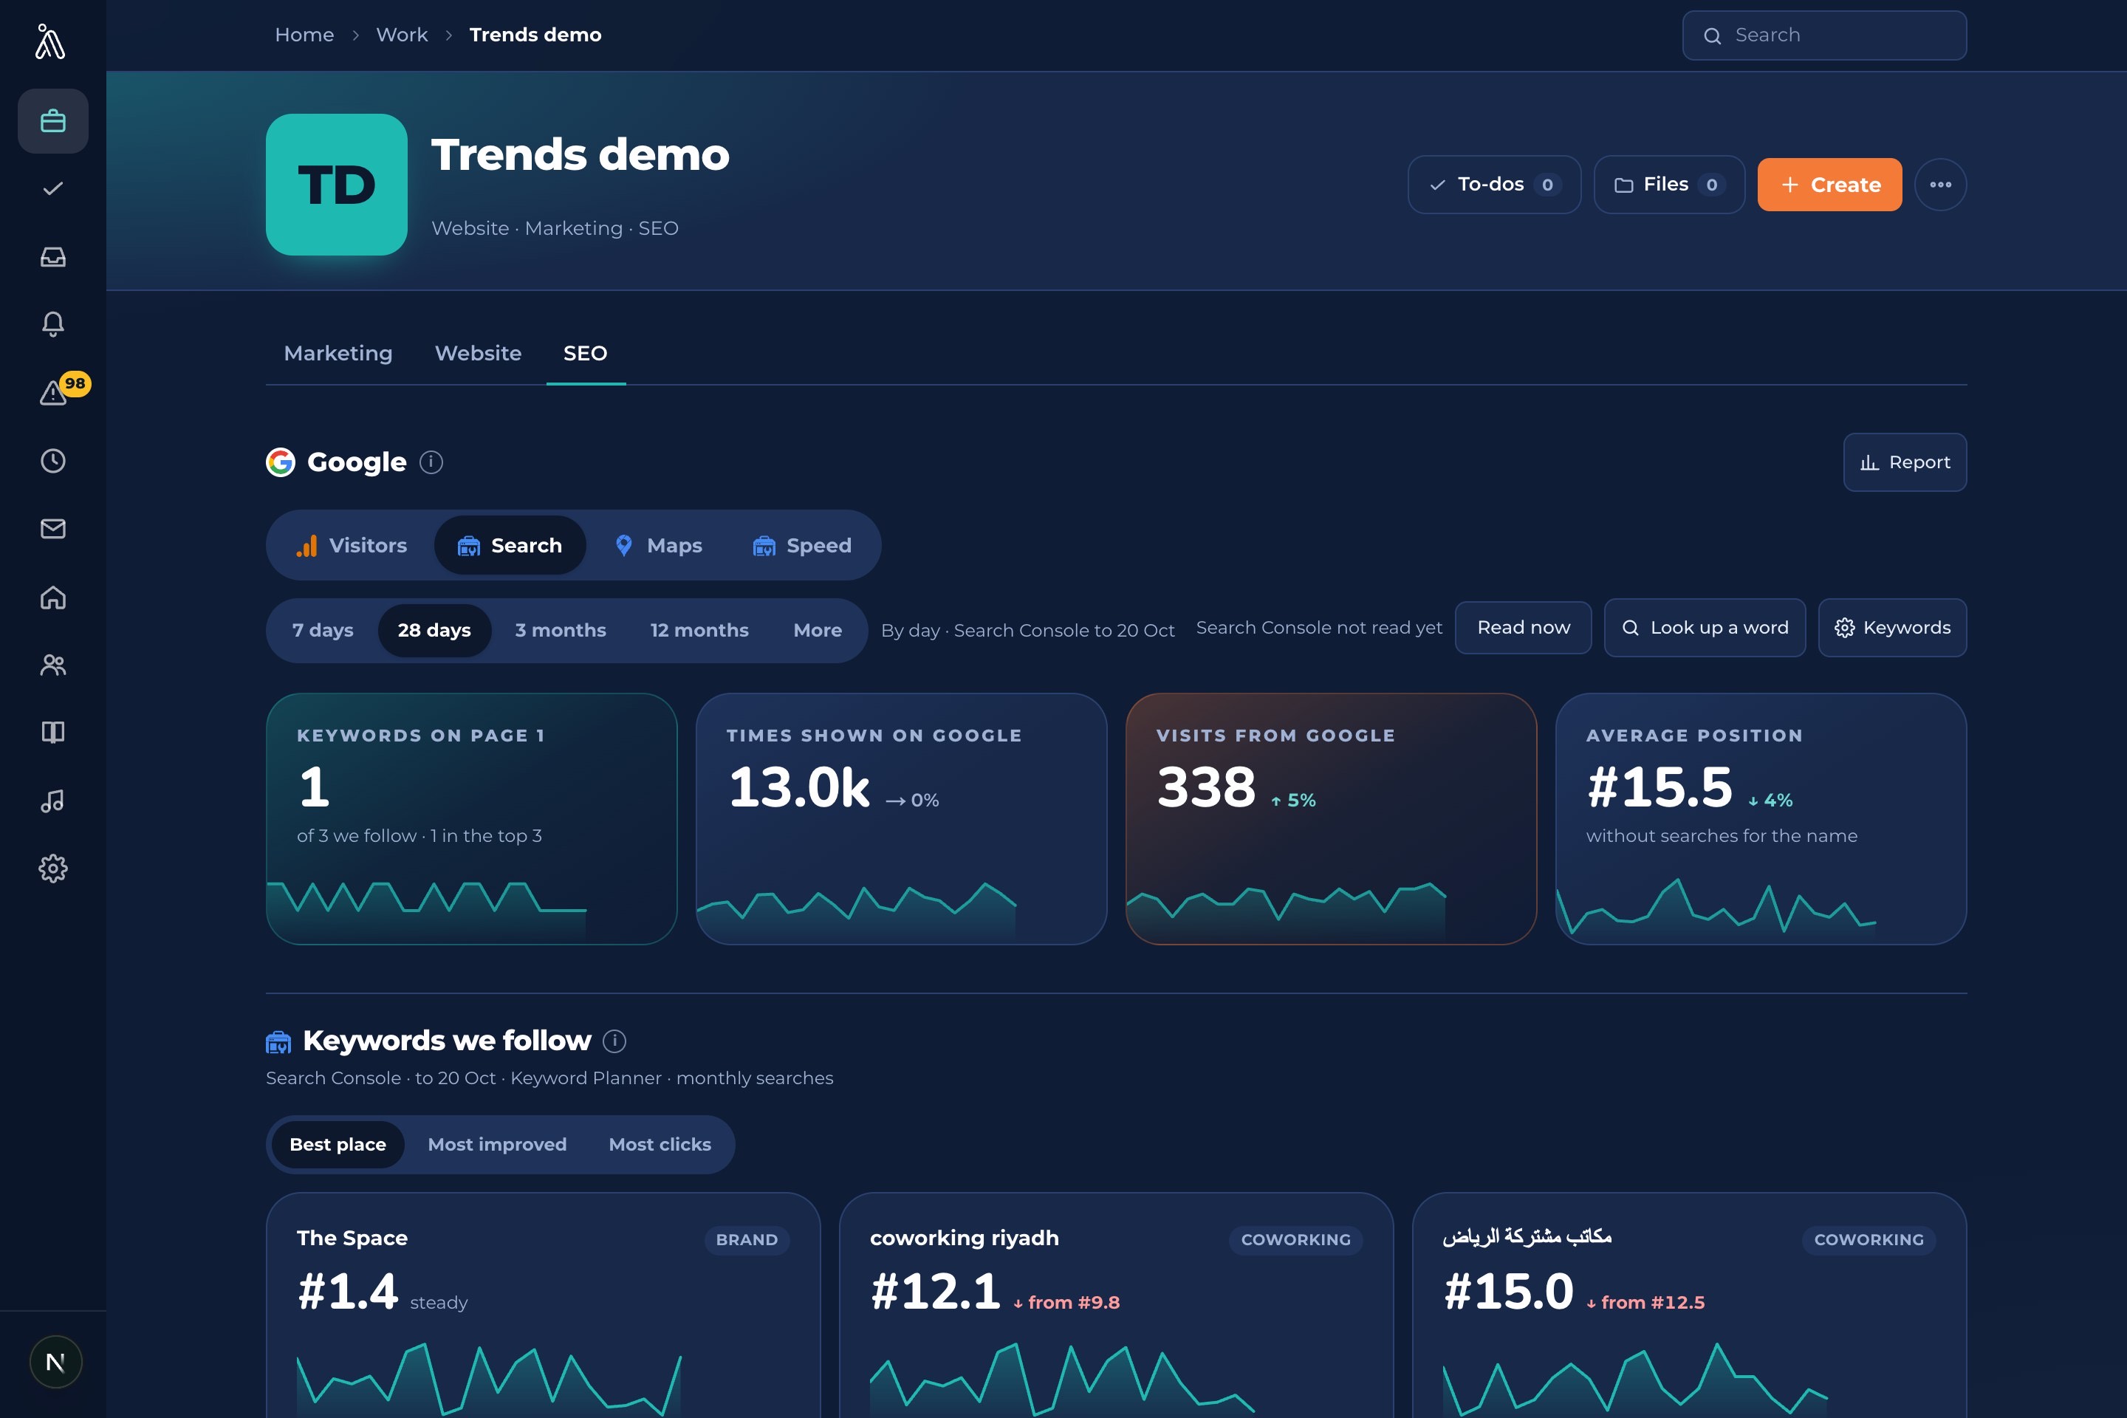This screenshot has height=1418, width=2127.
Task: Select the 12 months range
Action: coord(699,630)
